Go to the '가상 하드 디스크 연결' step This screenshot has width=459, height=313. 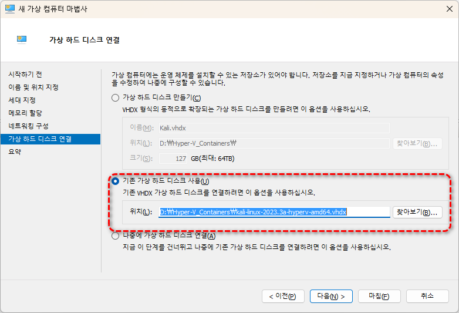click(x=50, y=139)
